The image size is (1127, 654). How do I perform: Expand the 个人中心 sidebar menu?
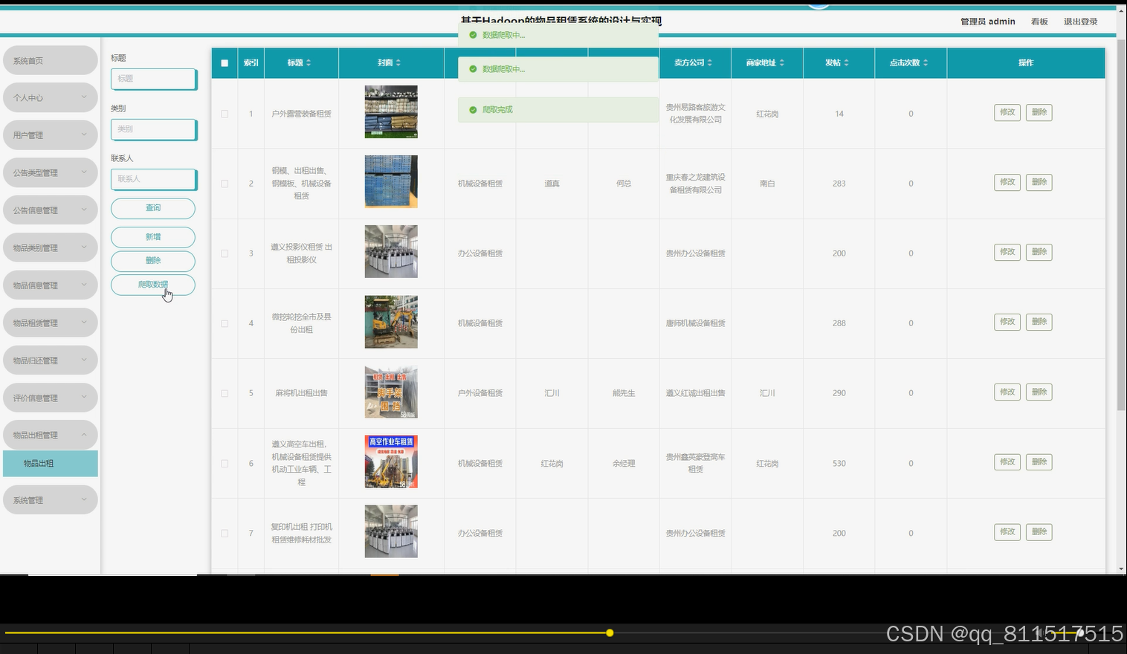51,98
